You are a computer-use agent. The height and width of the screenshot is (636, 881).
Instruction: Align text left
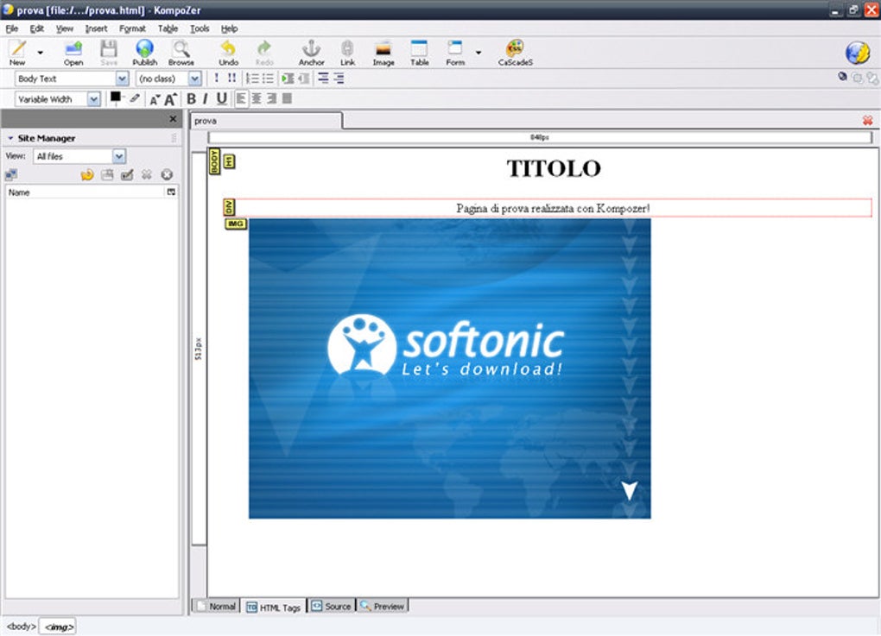point(241,99)
